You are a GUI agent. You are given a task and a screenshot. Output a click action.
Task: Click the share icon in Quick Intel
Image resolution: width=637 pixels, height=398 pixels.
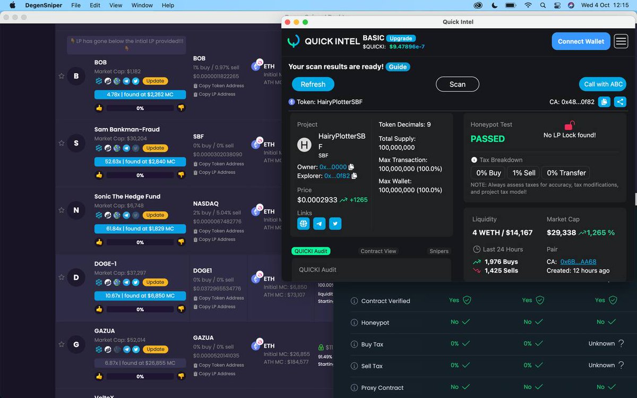click(620, 102)
